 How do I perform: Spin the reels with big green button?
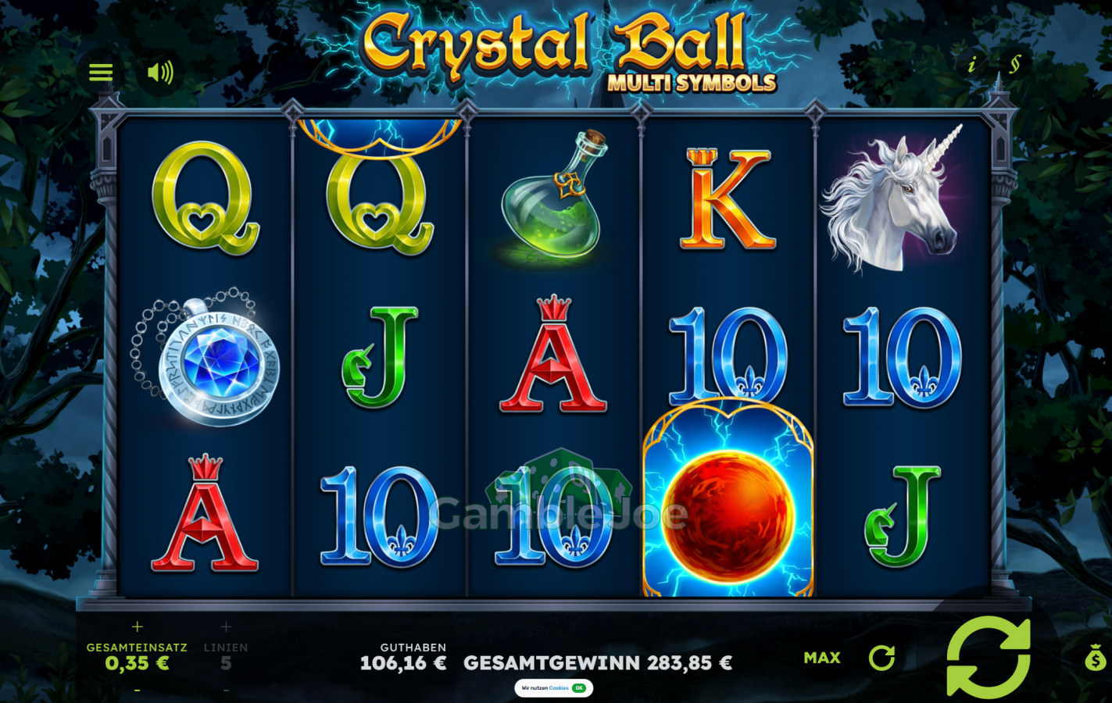pyautogui.click(x=989, y=656)
